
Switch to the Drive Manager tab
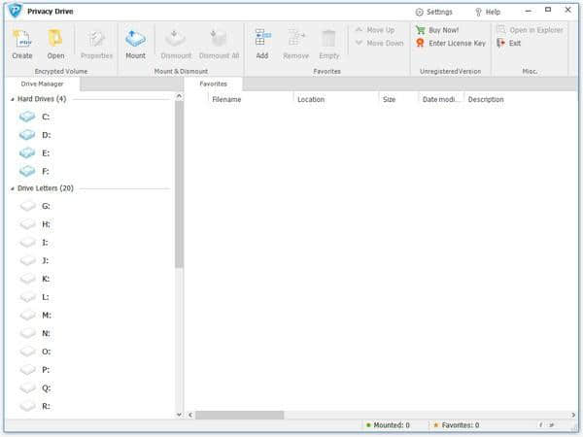pos(43,84)
